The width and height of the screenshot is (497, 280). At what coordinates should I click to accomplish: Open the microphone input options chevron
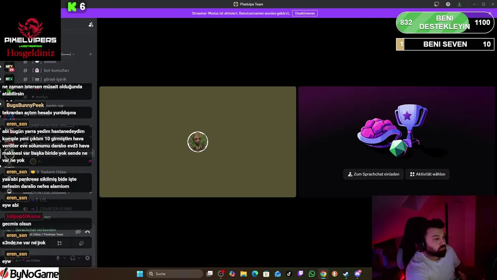click(64, 258)
